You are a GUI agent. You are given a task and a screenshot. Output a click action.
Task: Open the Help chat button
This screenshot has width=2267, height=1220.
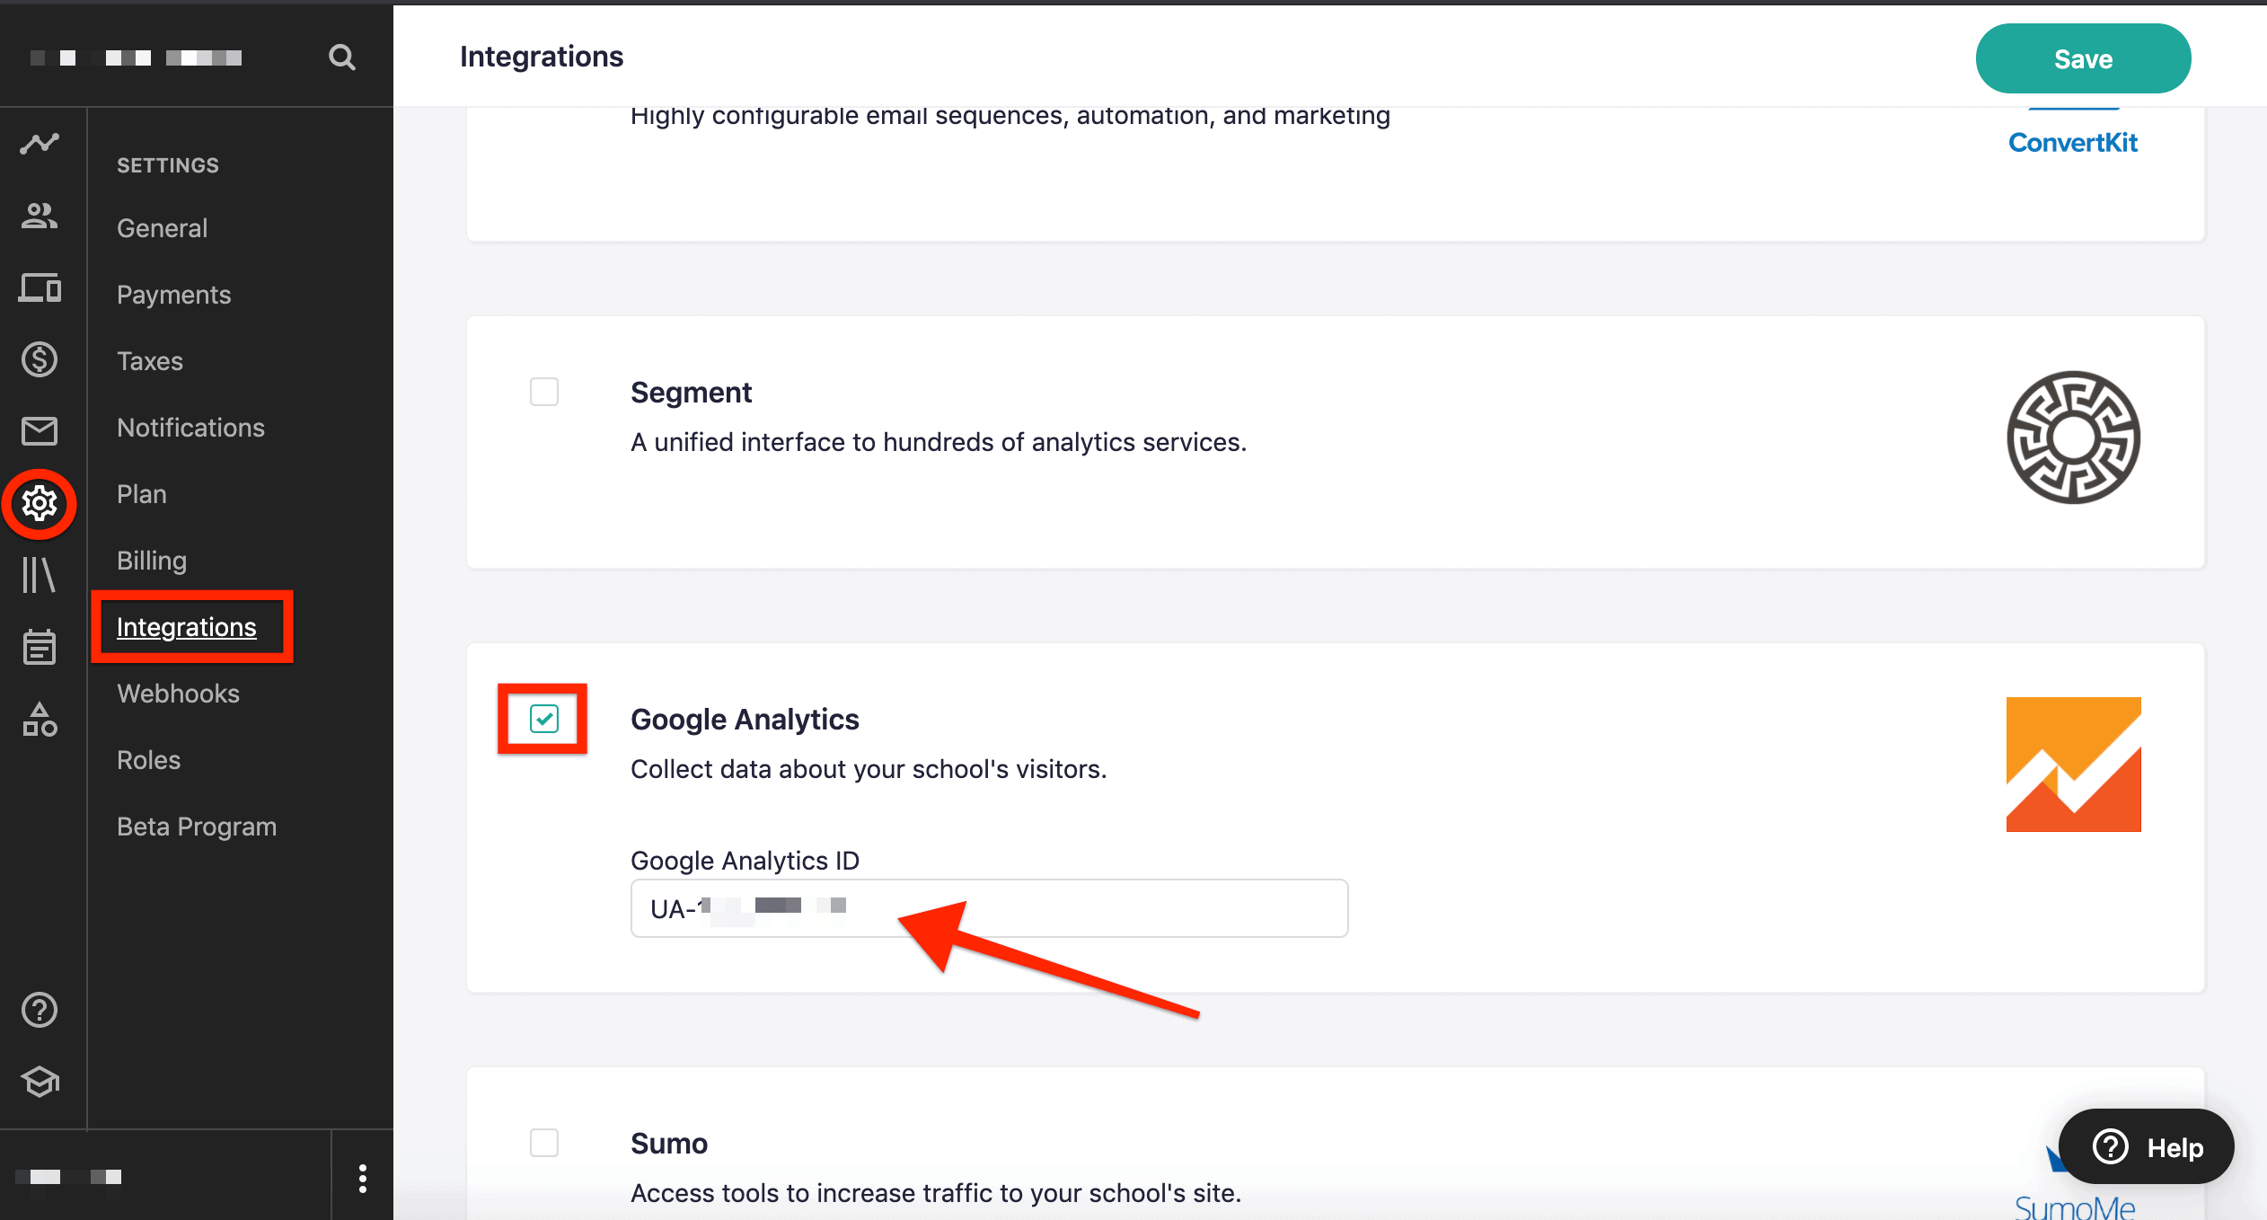click(x=2146, y=1147)
